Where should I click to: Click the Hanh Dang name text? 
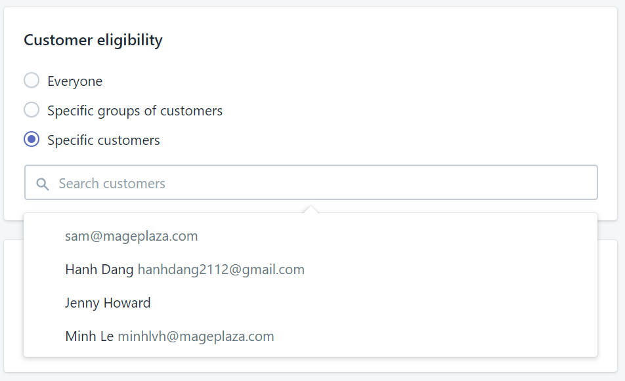(99, 270)
